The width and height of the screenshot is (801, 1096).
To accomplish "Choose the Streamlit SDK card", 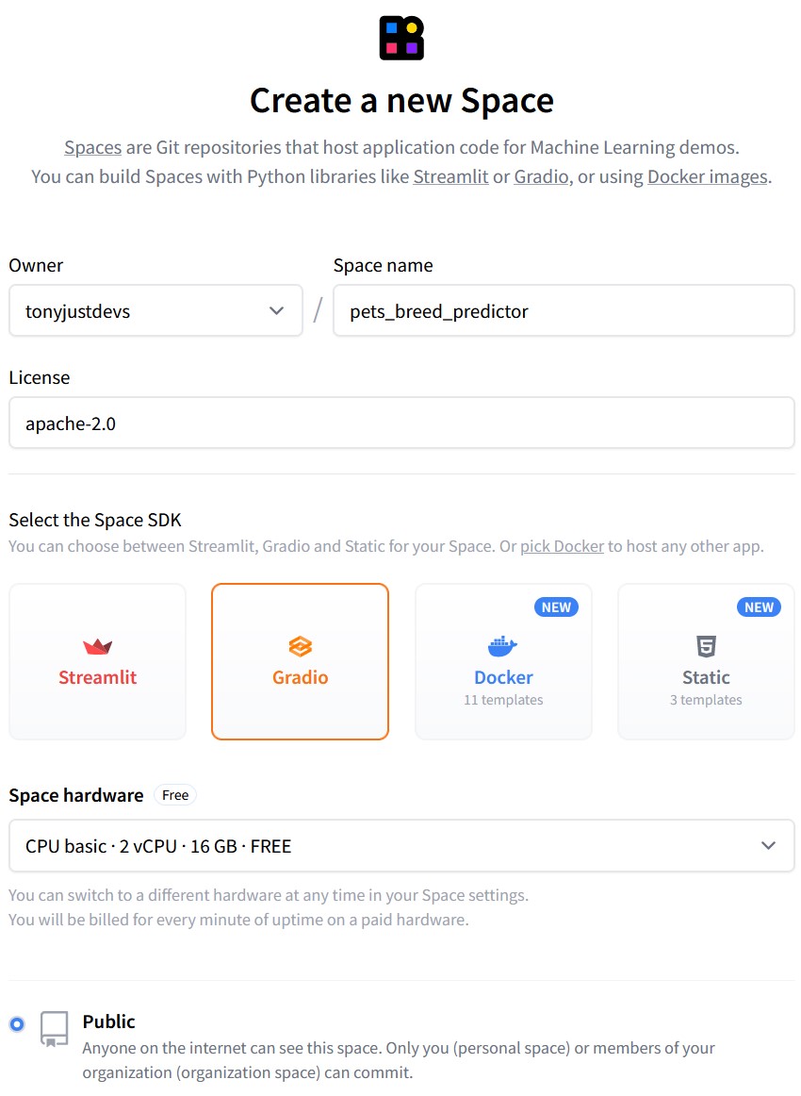I will (98, 661).
